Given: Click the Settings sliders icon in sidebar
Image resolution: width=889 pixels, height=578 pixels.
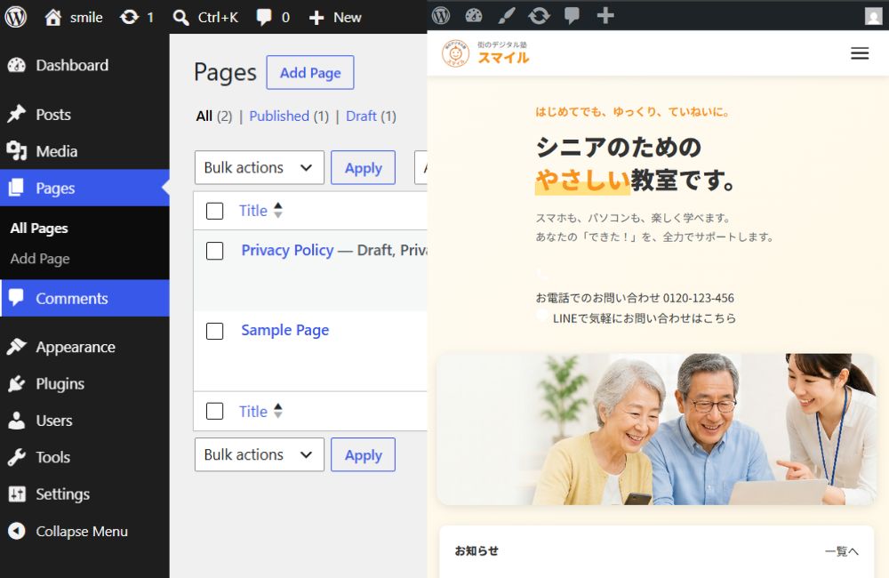Looking at the screenshot, I should [16, 494].
